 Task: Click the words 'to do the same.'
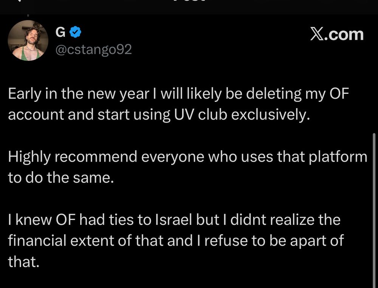[x=60, y=177]
